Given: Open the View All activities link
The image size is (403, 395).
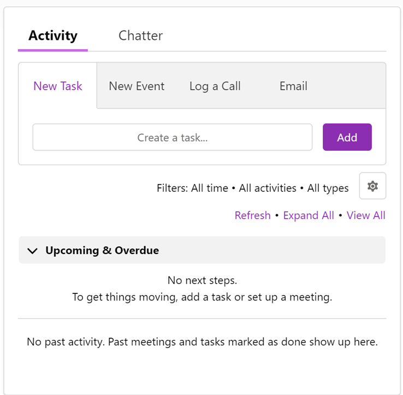Looking at the screenshot, I should pos(366,215).
